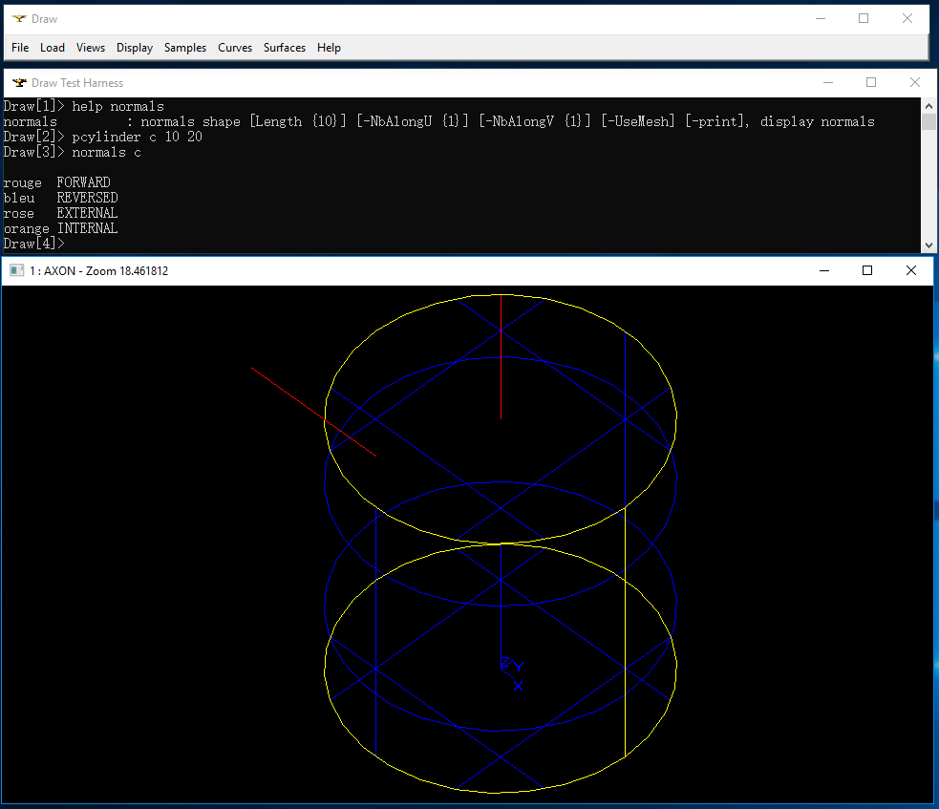939x809 pixels.
Task: Click the console scrollbar down arrow
Action: pos(928,245)
